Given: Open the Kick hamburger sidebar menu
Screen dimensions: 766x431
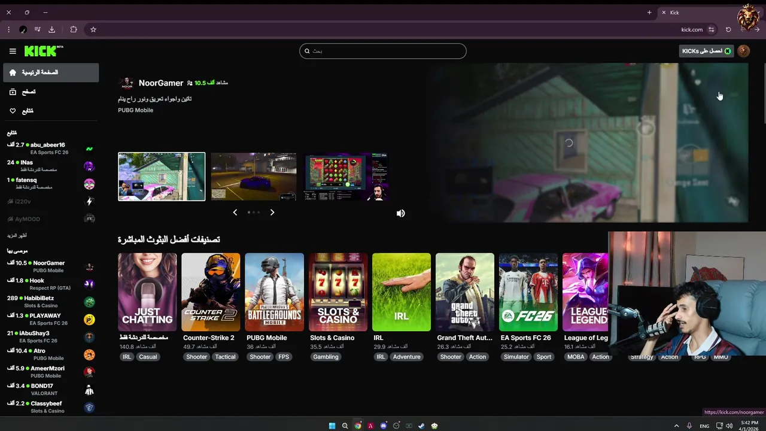Looking at the screenshot, I should coord(13,51).
